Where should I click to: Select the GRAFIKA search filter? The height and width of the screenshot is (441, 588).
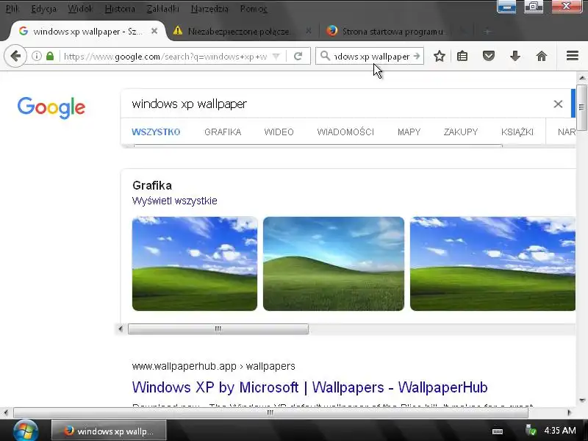(x=223, y=132)
